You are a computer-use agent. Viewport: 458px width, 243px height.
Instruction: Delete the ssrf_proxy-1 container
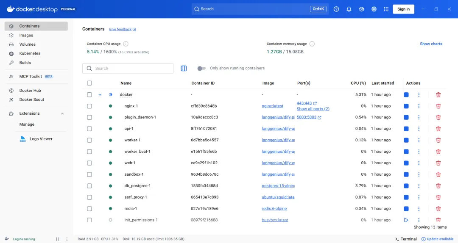coord(438,197)
